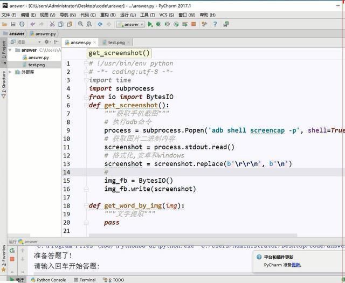This screenshot has width=345, height=283.
Task: Click the last toolbar icon after Help
Action: point(226,24)
